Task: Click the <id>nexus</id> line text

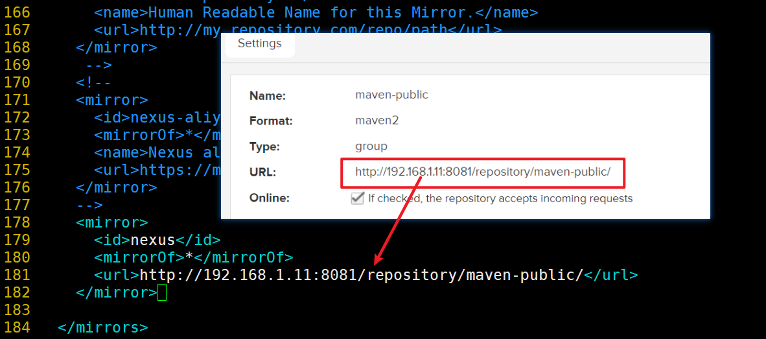Action: (x=157, y=240)
